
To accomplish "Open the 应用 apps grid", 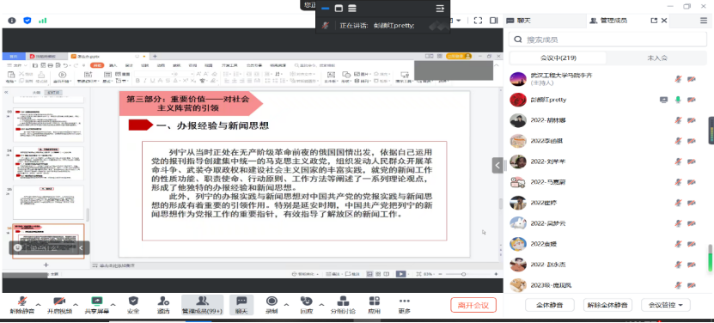I will [375, 302].
